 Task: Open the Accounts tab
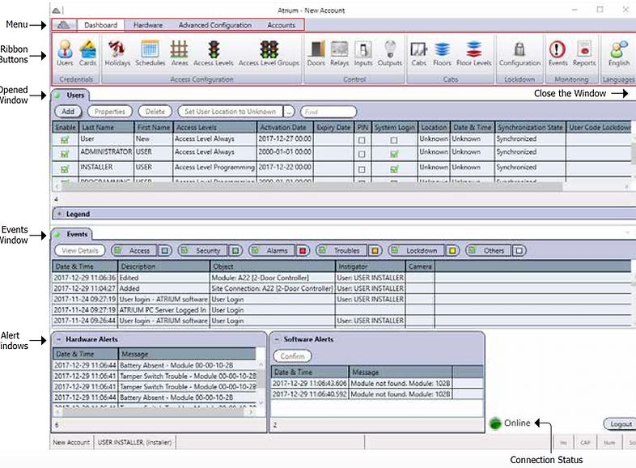pos(281,25)
